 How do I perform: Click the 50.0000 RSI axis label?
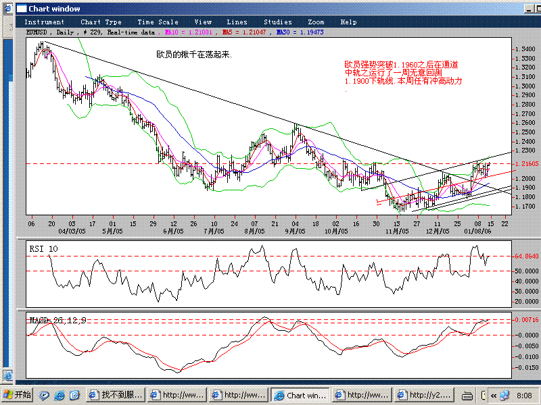pyautogui.click(x=527, y=271)
